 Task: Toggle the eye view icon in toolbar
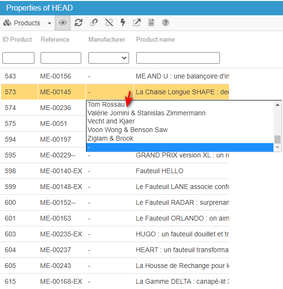pos(63,23)
